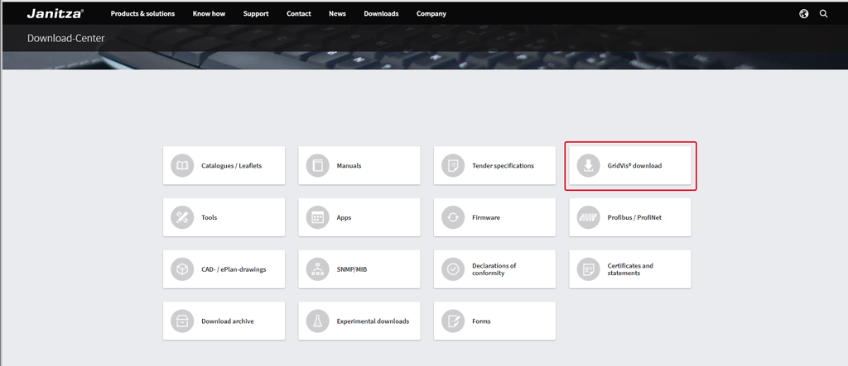848x366 pixels.
Task: Click the Experimental downloads flask icon
Action: (317, 321)
